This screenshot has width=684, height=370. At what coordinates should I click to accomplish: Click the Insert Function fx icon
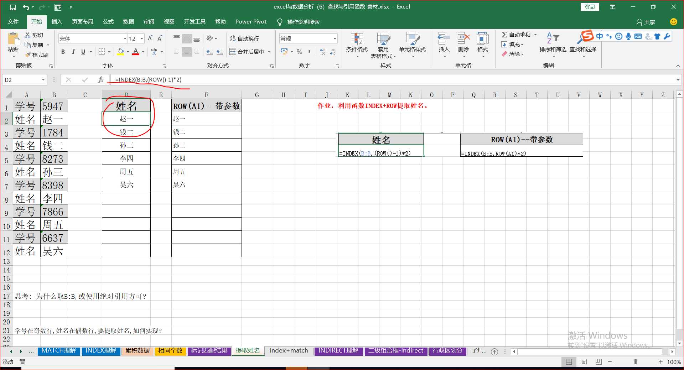pos(100,80)
